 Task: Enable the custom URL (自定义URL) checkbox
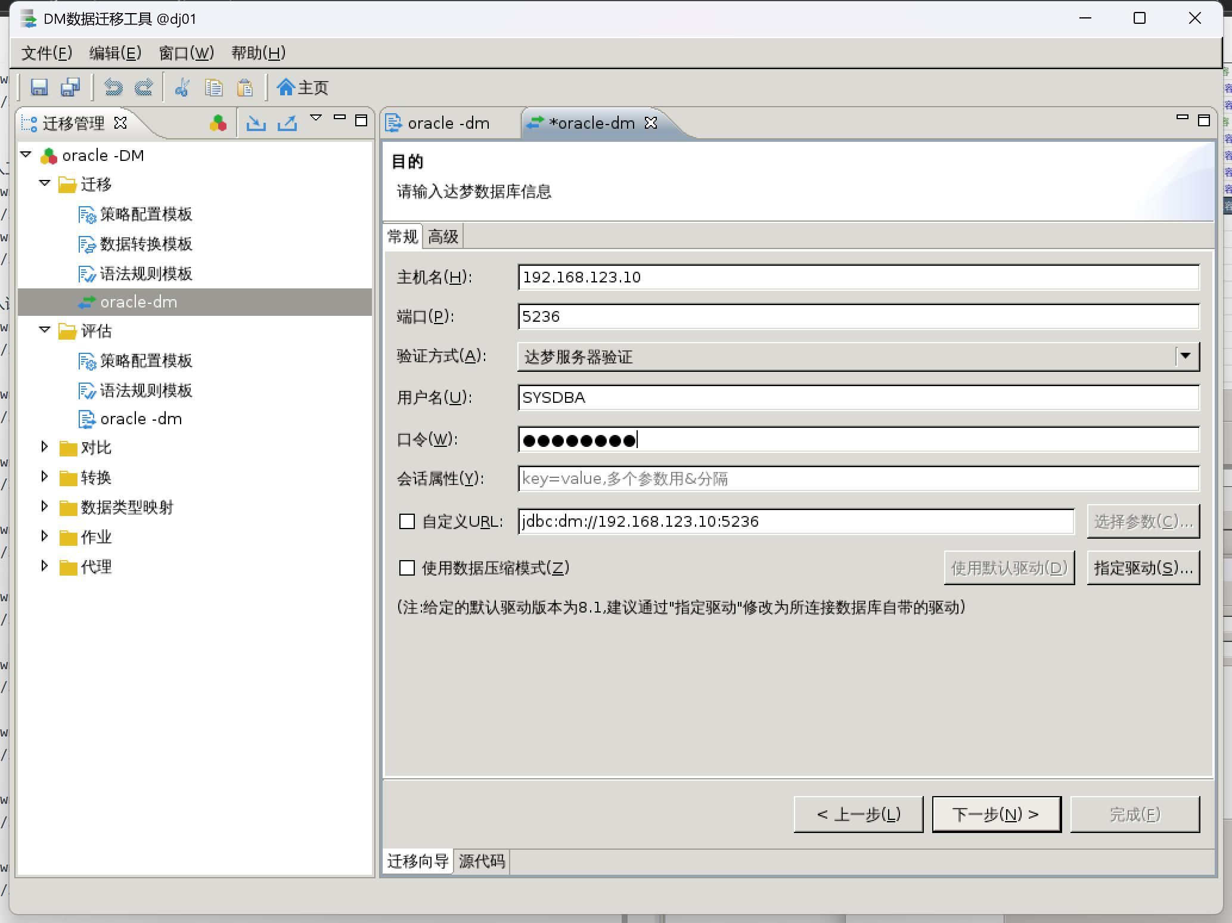[407, 521]
